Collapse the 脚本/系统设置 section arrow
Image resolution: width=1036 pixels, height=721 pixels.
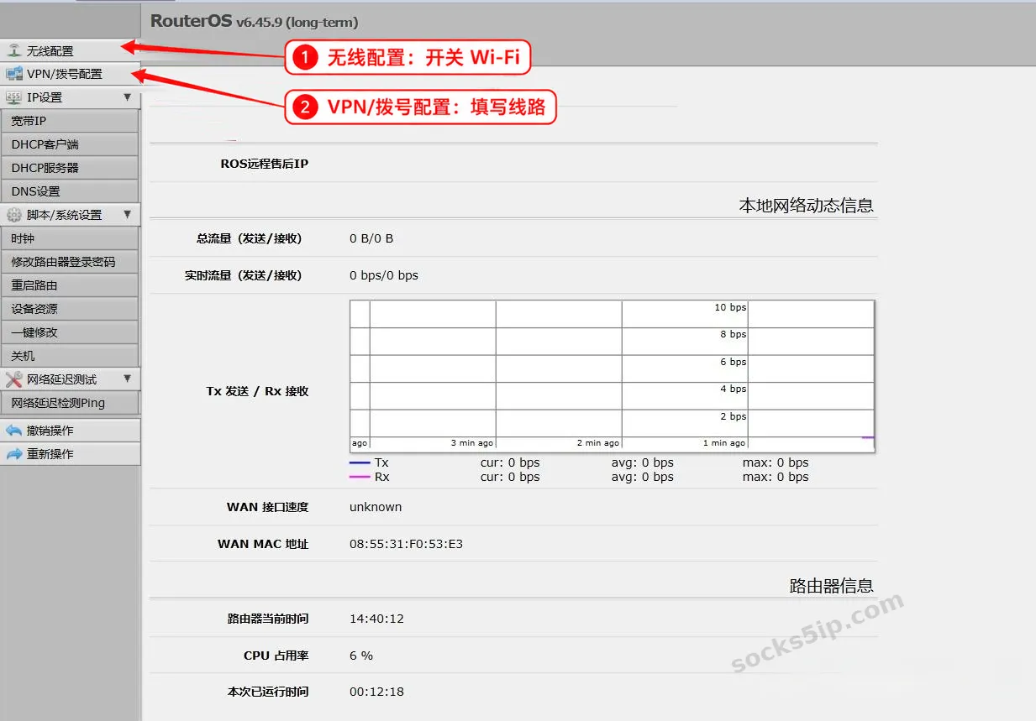pos(128,215)
